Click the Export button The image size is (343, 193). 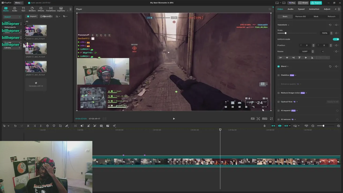pyautogui.click(x=316, y=3)
